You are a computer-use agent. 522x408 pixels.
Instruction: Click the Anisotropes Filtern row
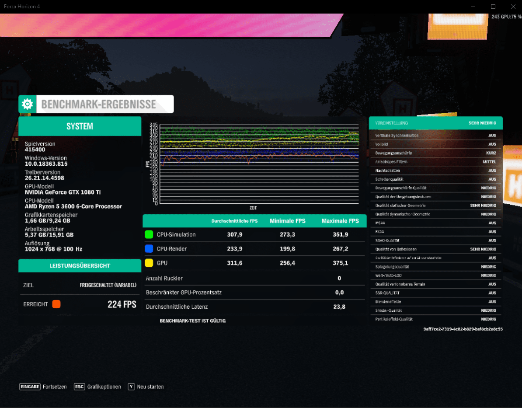point(436,161)
